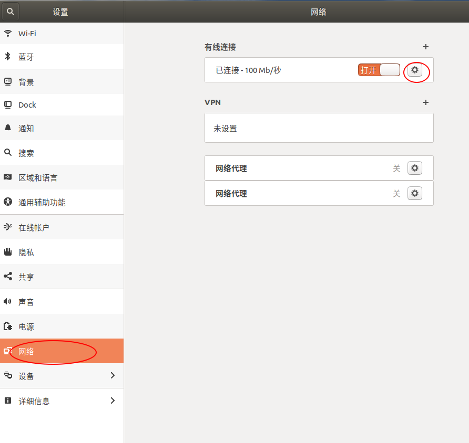Click the 有线连接 section heading

(220, 47)
